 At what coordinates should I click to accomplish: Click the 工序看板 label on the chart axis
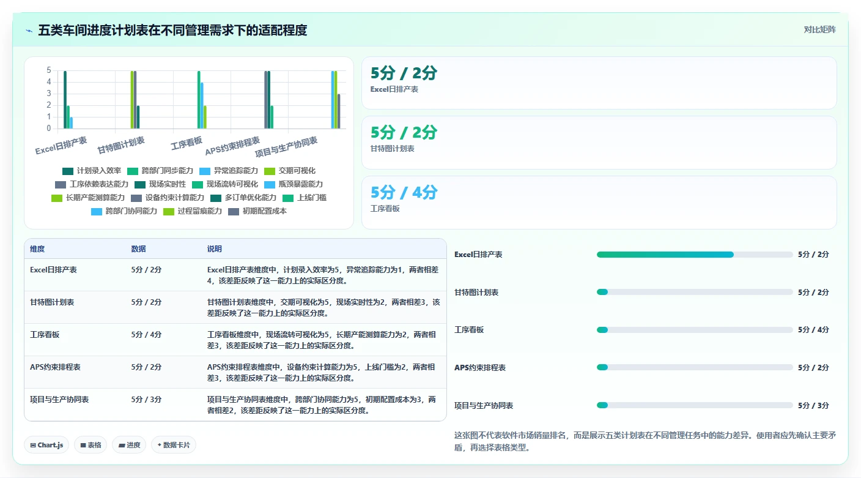click(x=187, y=144)
